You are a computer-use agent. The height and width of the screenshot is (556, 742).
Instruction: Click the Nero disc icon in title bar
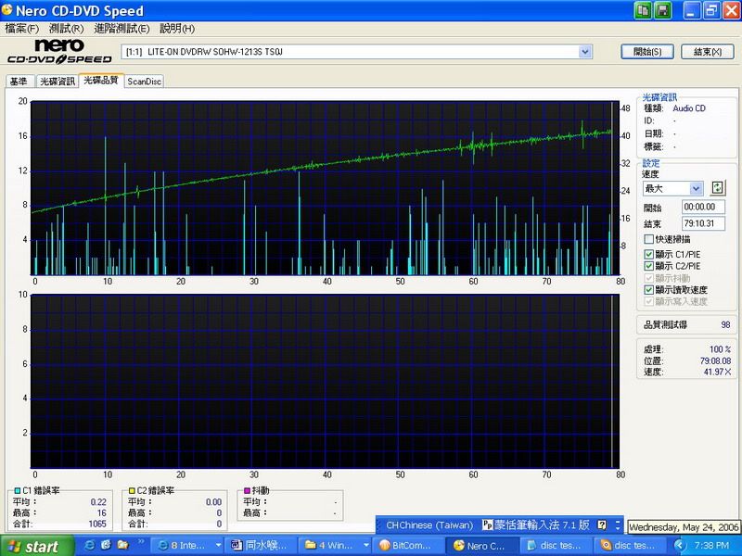pos(7,9)
